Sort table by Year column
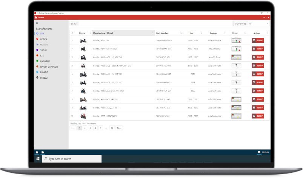 (192, 33)
